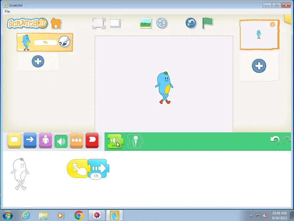Select Tic's character thumbnail in the list
Viewport: 294px width, 221px height.
coord(26,43)
